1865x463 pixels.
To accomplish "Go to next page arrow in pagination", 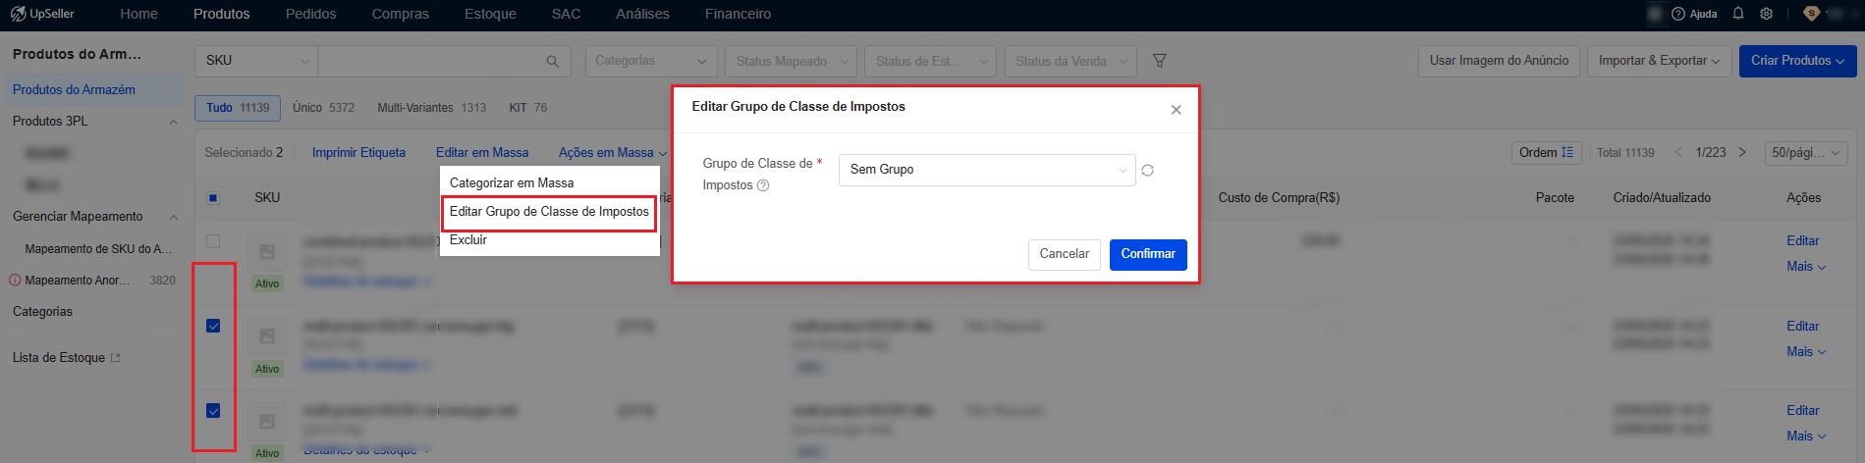I will pyautogui.click(x=1742, y=152).
